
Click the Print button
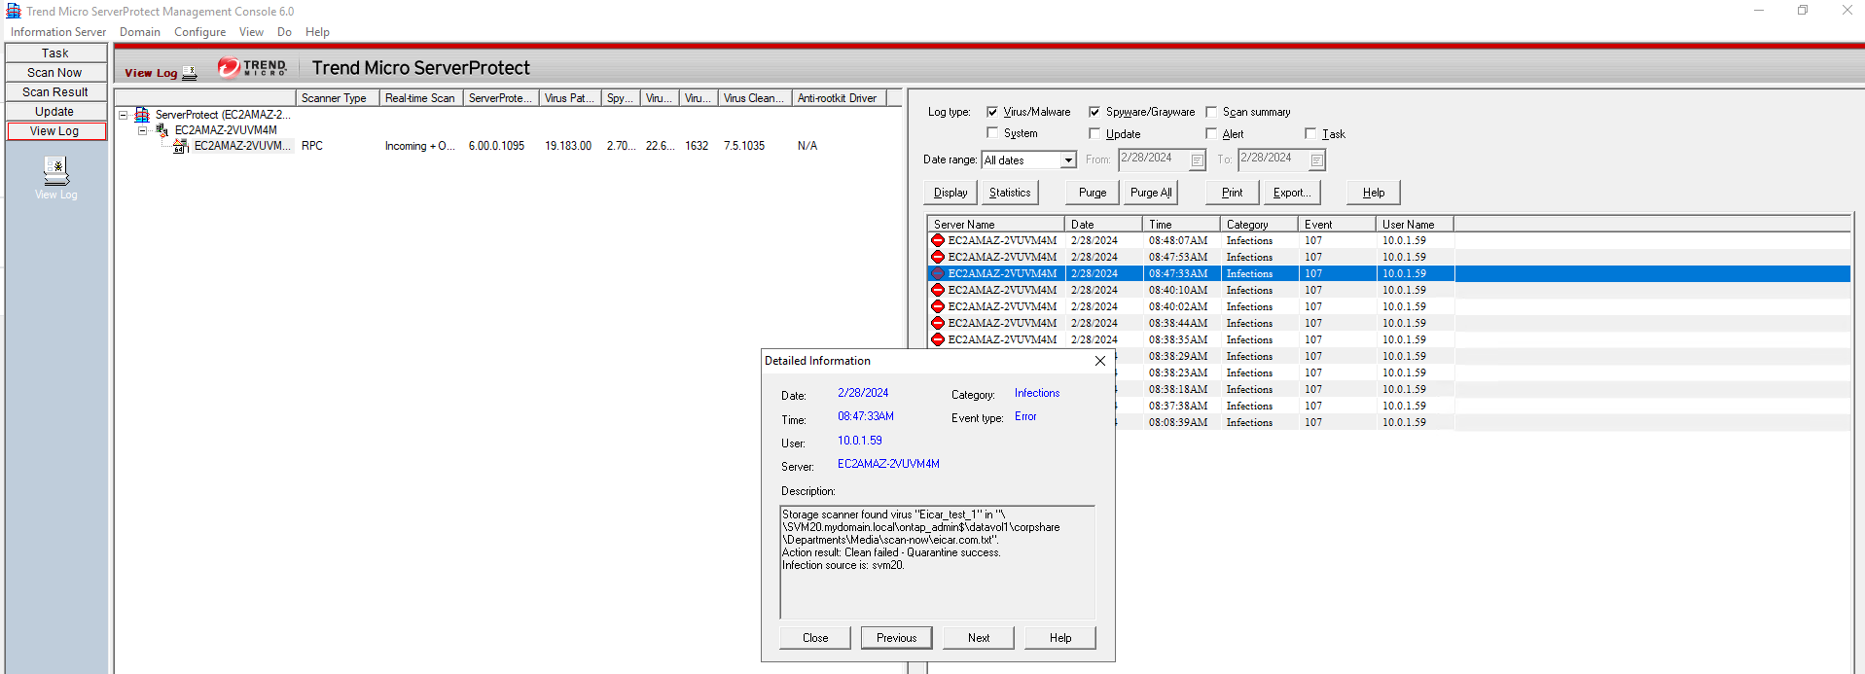pos(1233,193)
